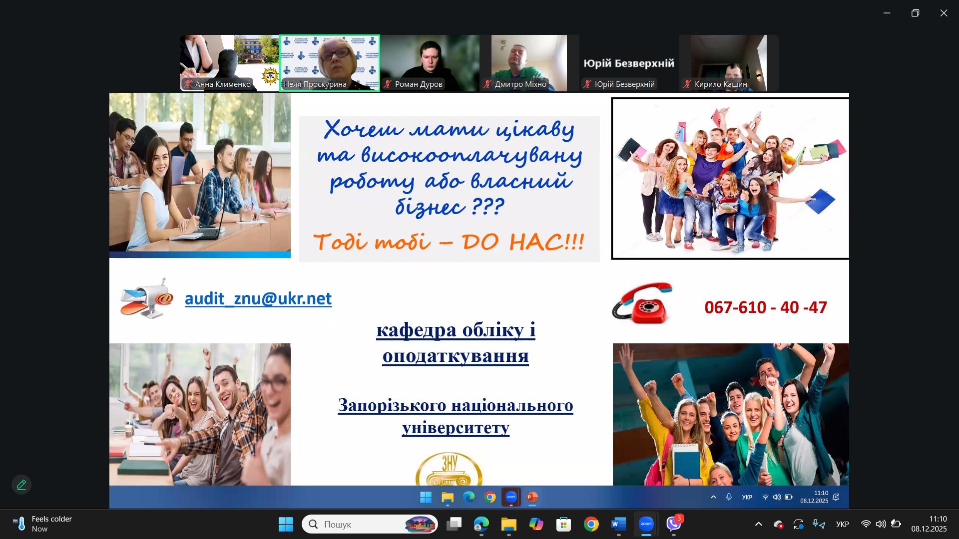This screenshot has width=959, height=539.
Task: Select Неля Проскурина video thumbnail
Action: 330,62
